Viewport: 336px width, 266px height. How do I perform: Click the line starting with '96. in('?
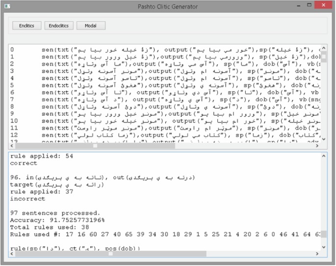(103, 178)
